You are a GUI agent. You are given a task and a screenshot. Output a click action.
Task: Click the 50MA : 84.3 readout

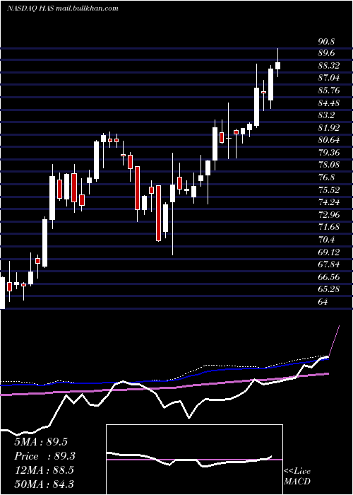tap(44, 484)
